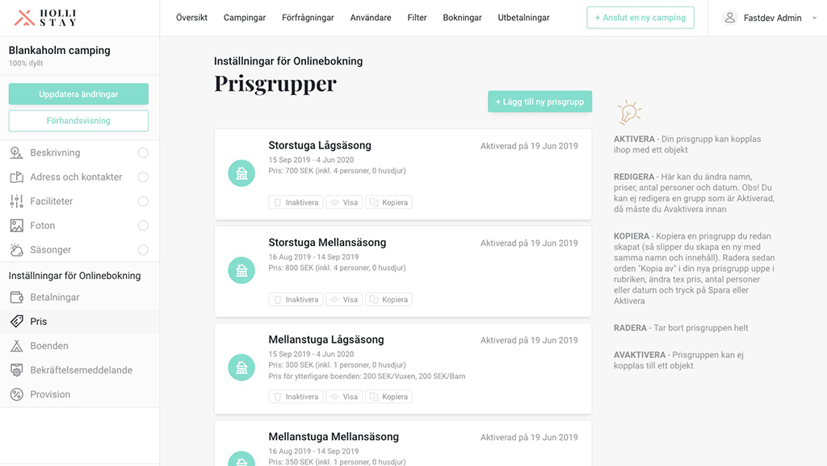Open Beskrivning section via its icon

(16, 152)
